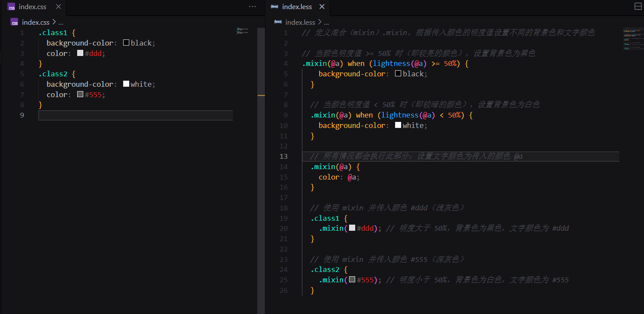Expand the symbols ellipsis breadcrumb in index.css

60,22
